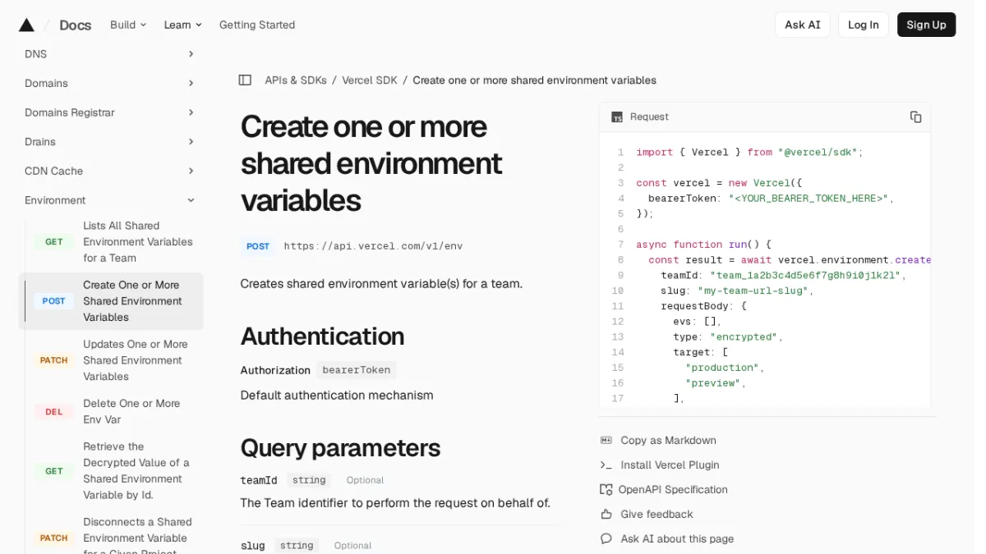
Task: Click the POST badge next to the API URL
Action: (258, 246)
